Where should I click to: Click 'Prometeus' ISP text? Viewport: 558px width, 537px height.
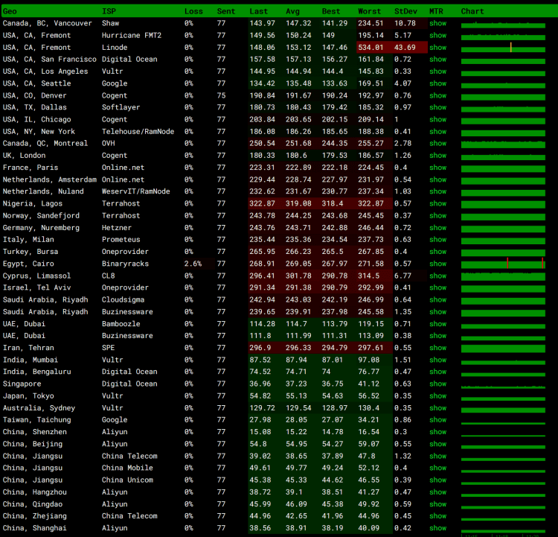click(121, 240)
